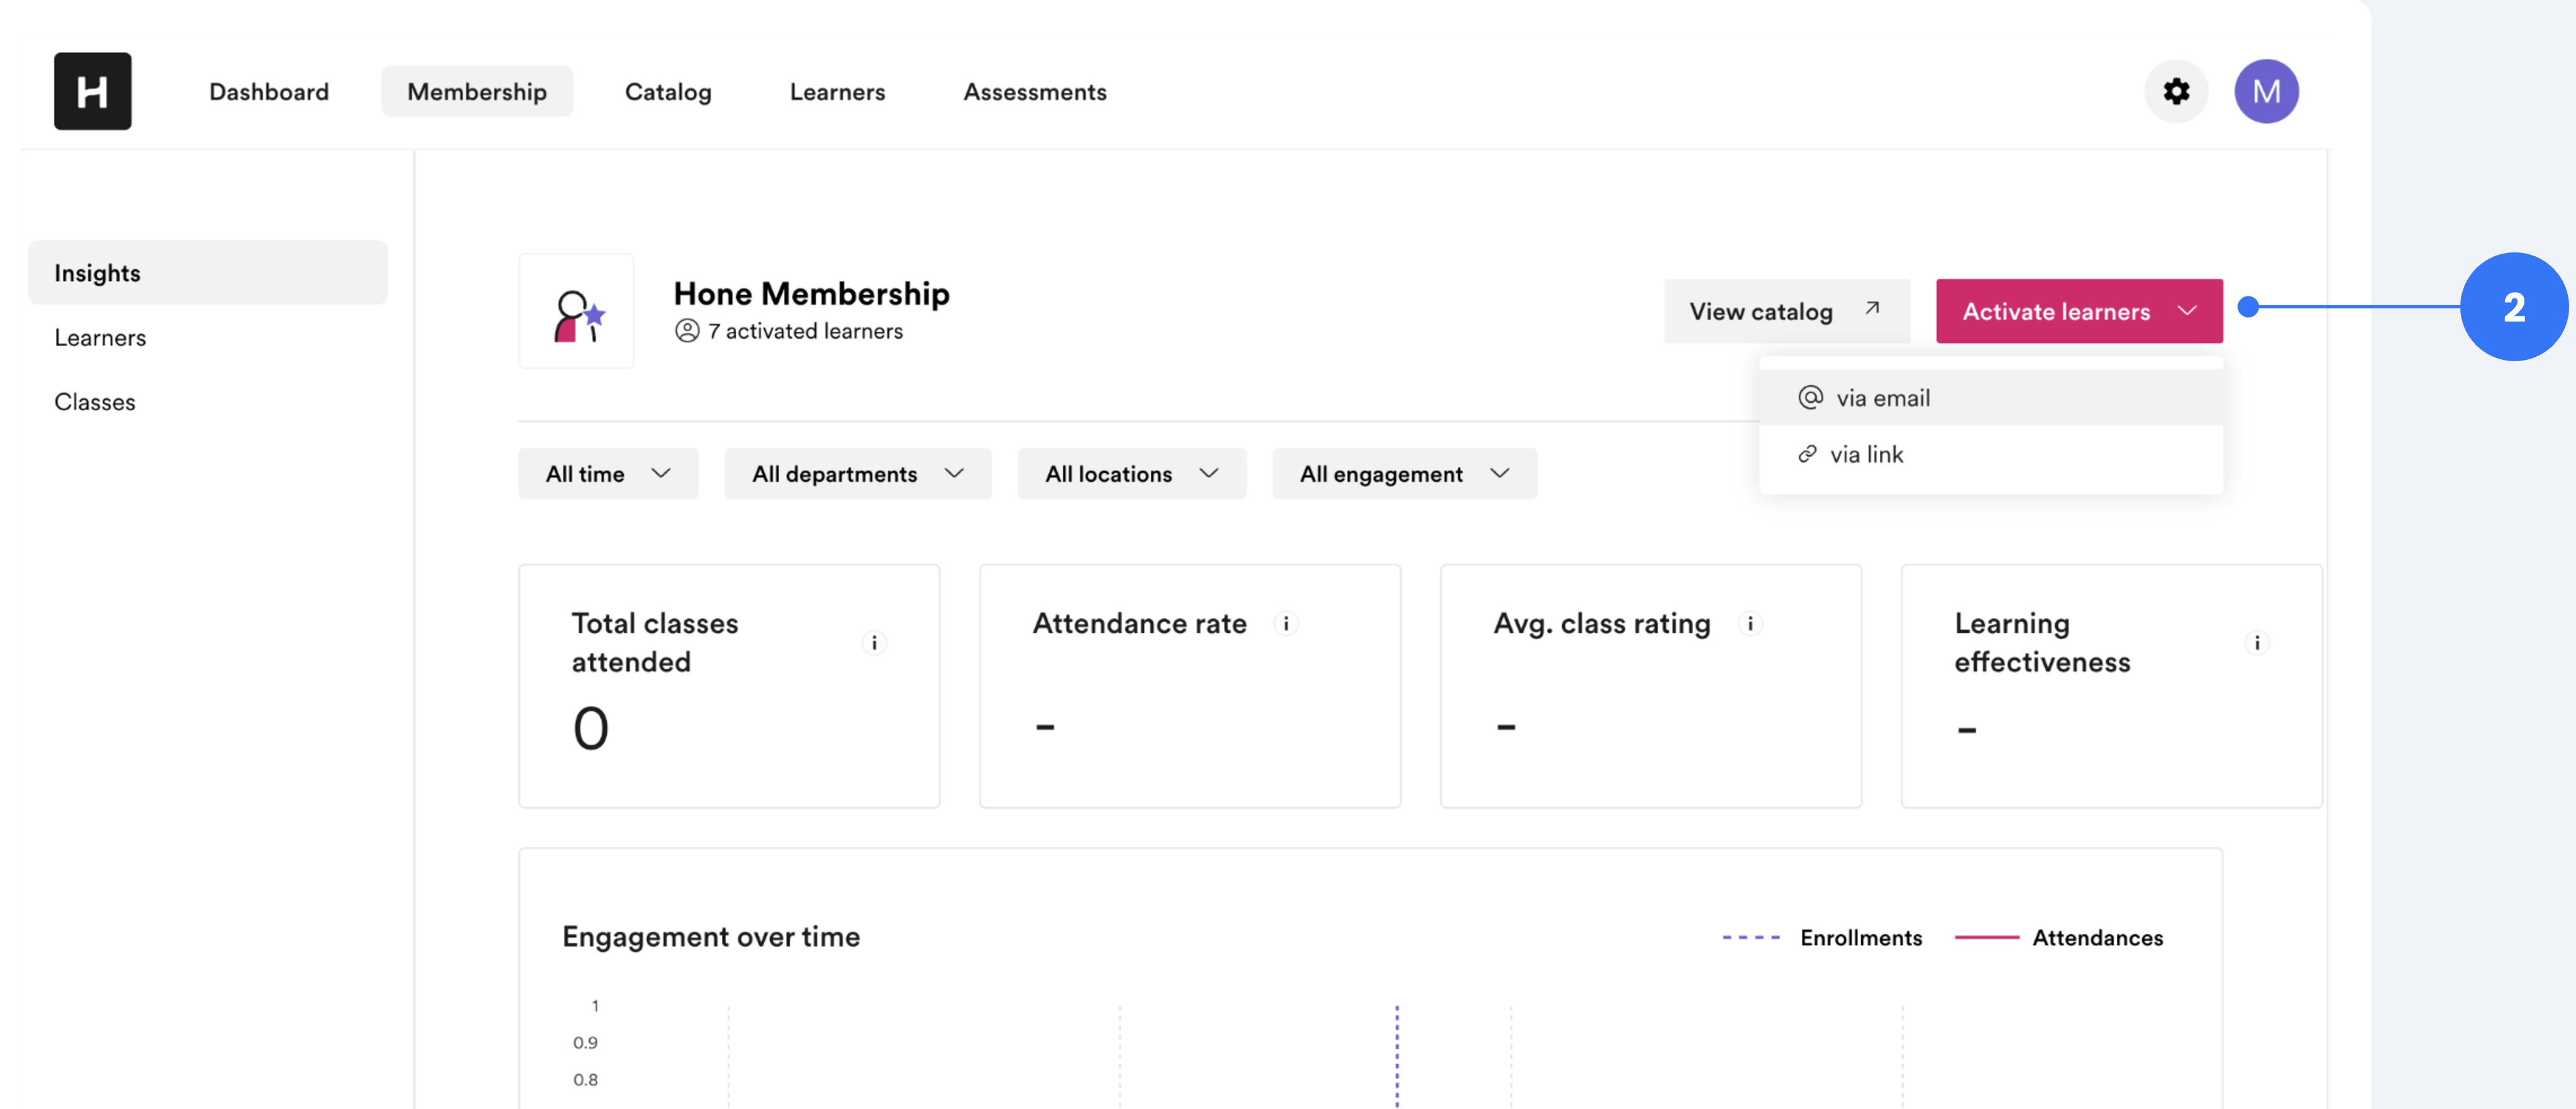Click the Hone Membership heading
This screenshot has width=2576, height=1109.
point(812,294)
